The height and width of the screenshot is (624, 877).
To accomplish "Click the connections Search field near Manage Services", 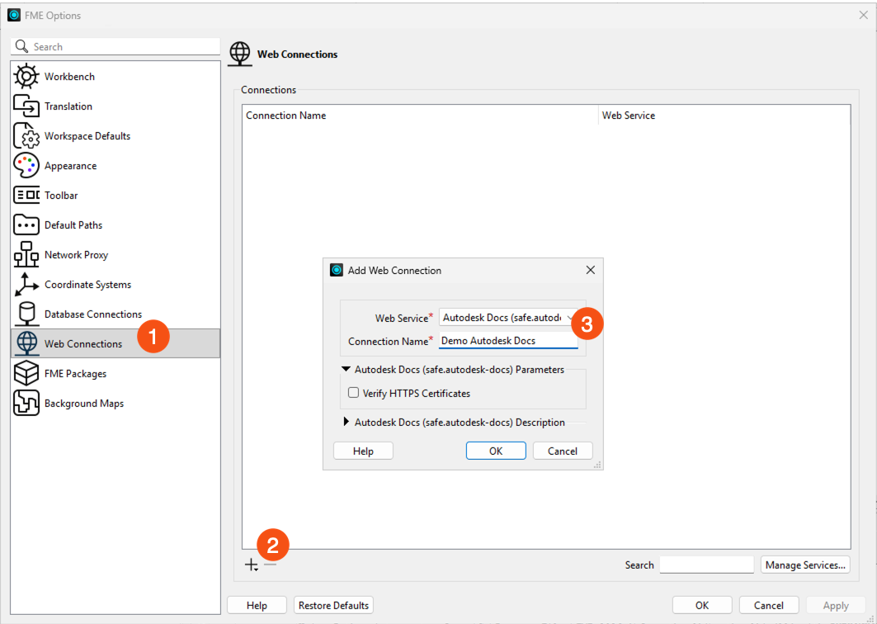I will pos(706,565).
